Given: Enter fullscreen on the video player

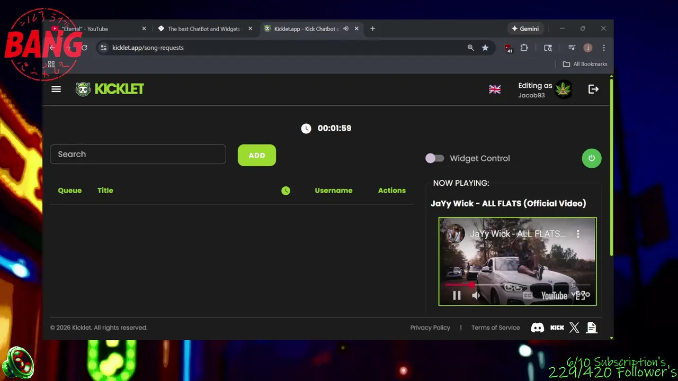Looking at the screenshot, I should click(x=581, y=296).
